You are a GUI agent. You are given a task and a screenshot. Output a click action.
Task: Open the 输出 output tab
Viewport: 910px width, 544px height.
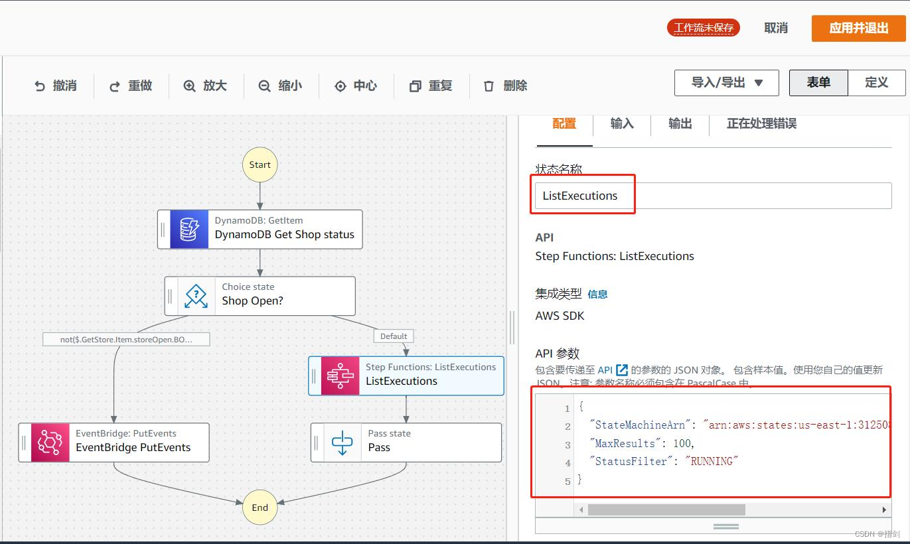tap(680, 124)
